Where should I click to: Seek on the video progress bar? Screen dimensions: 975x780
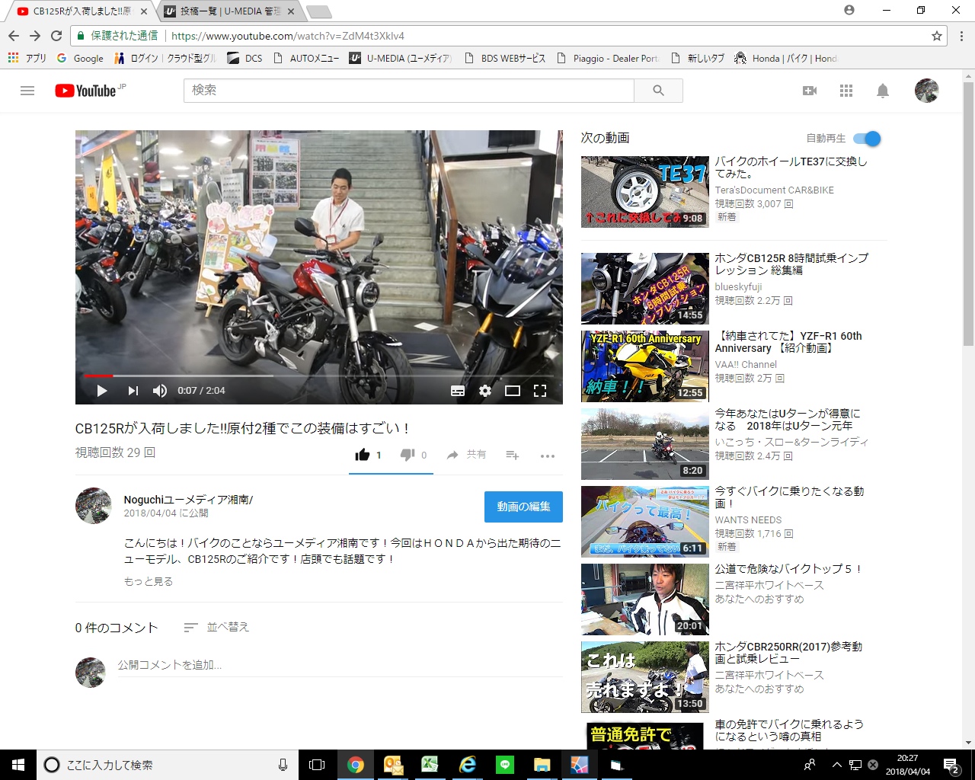318,376
